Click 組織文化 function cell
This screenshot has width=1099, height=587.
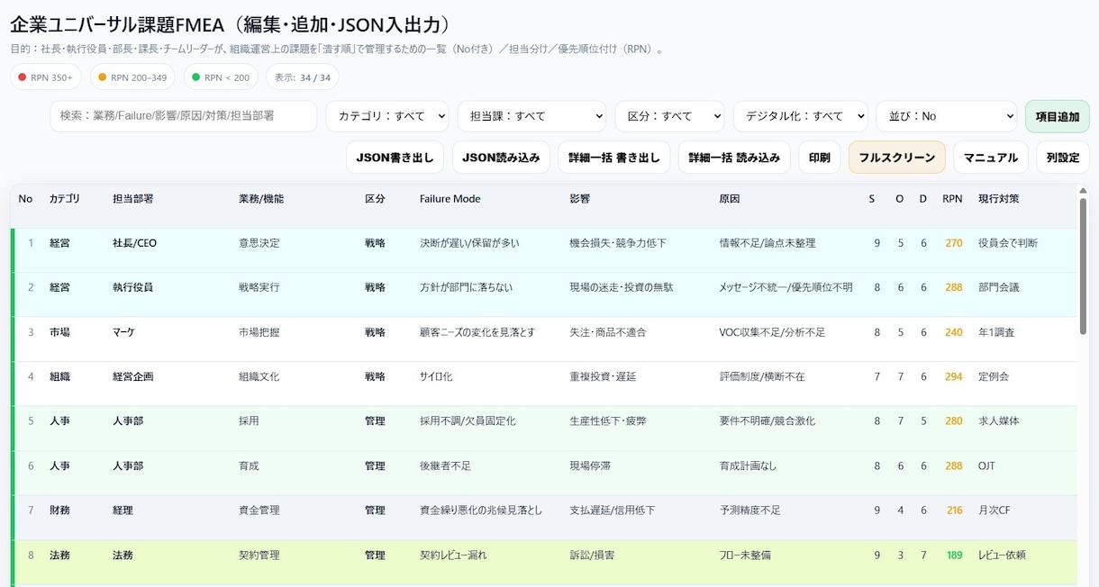(259, 376)
